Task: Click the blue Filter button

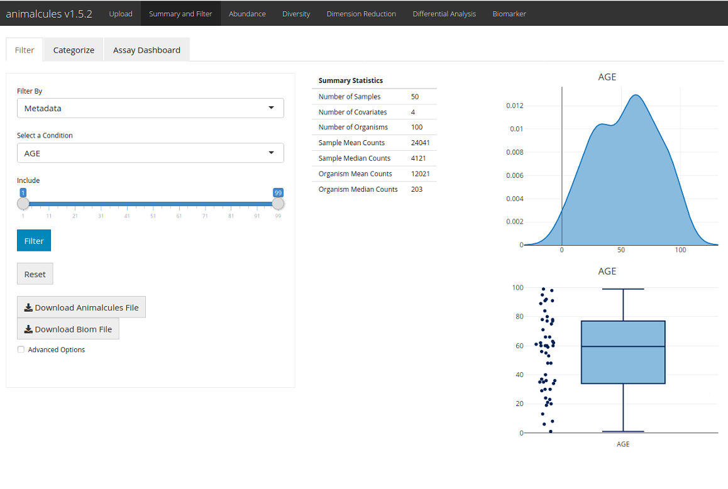Action: pos(34,241)
